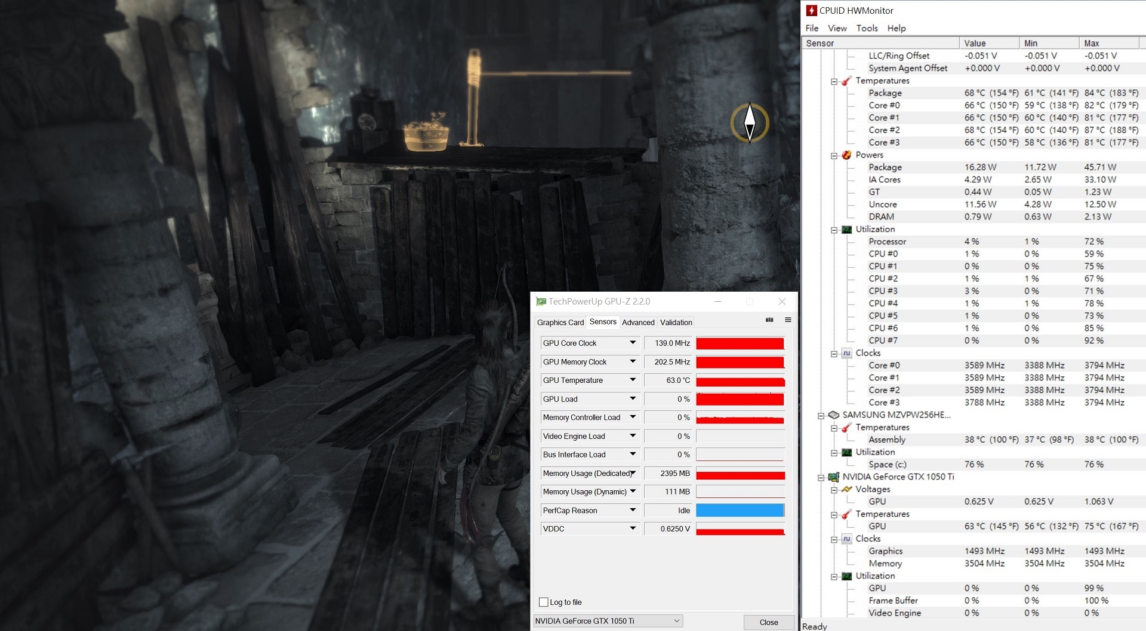Click the NVIDIA GeForce GTX 1050 Ti card icon
Image resolution: width=1146 pixels, height=631 pixels.
point(834,477)
